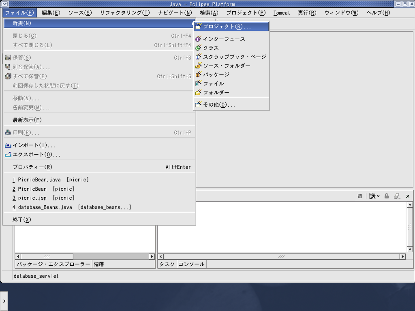Open the ファイル(F) menu

click(x=19, y=13)
